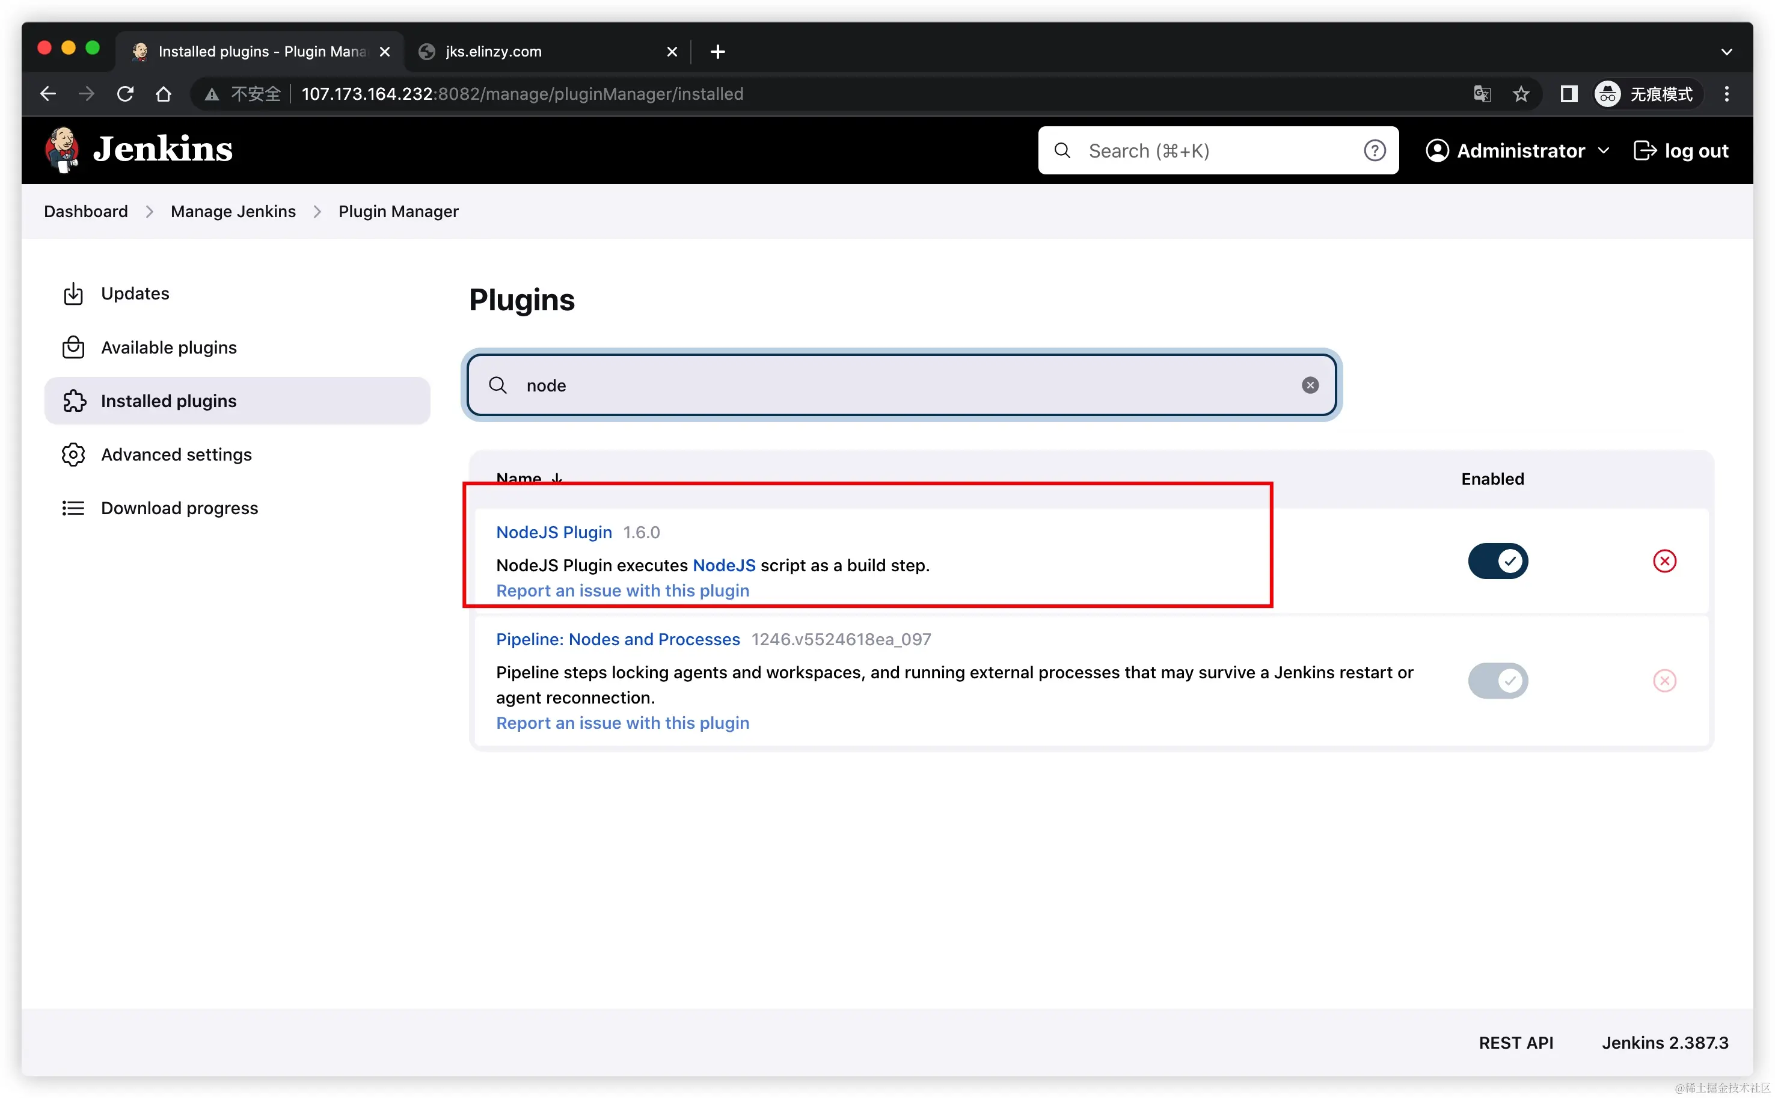Focus the Jenkins global search field
This screenshot has height=1098, width=1775.
[1218, 150]
